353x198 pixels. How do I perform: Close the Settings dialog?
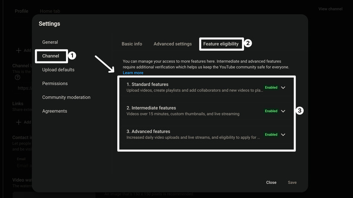click(271, 183)
